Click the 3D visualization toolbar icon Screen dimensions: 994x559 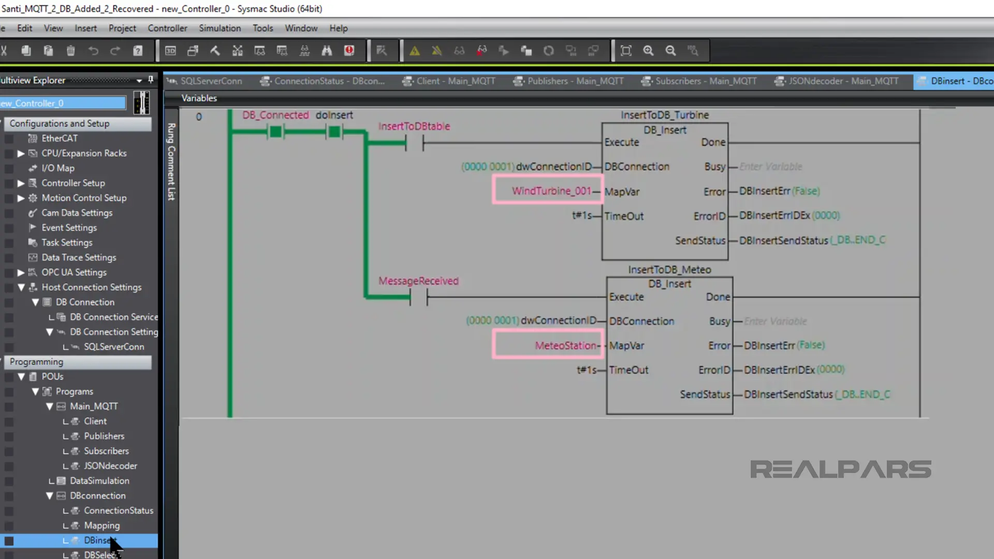(x=170, y=51)
